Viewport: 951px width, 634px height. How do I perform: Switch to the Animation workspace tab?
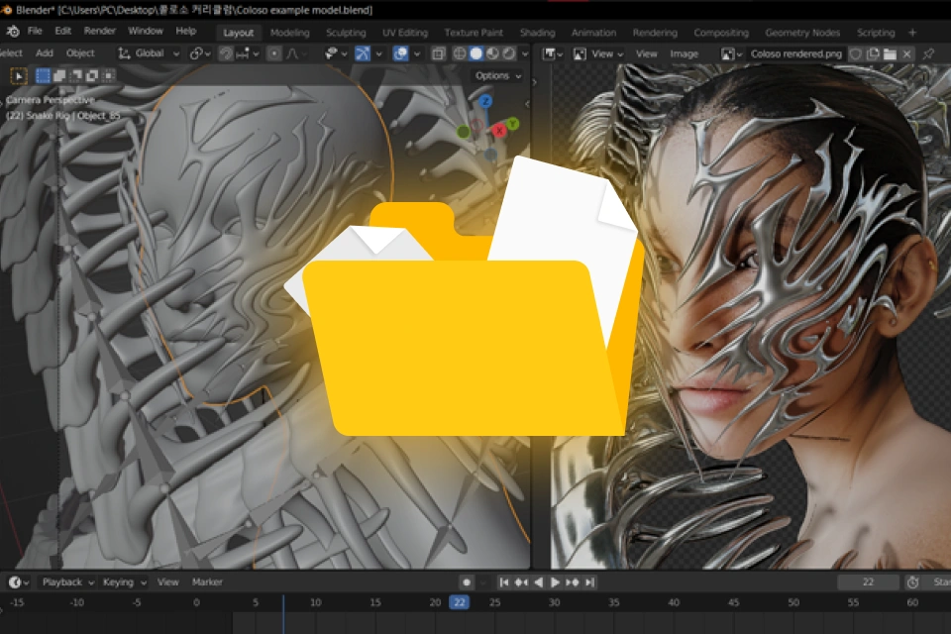pyautogui.click(x=593, y=33)
